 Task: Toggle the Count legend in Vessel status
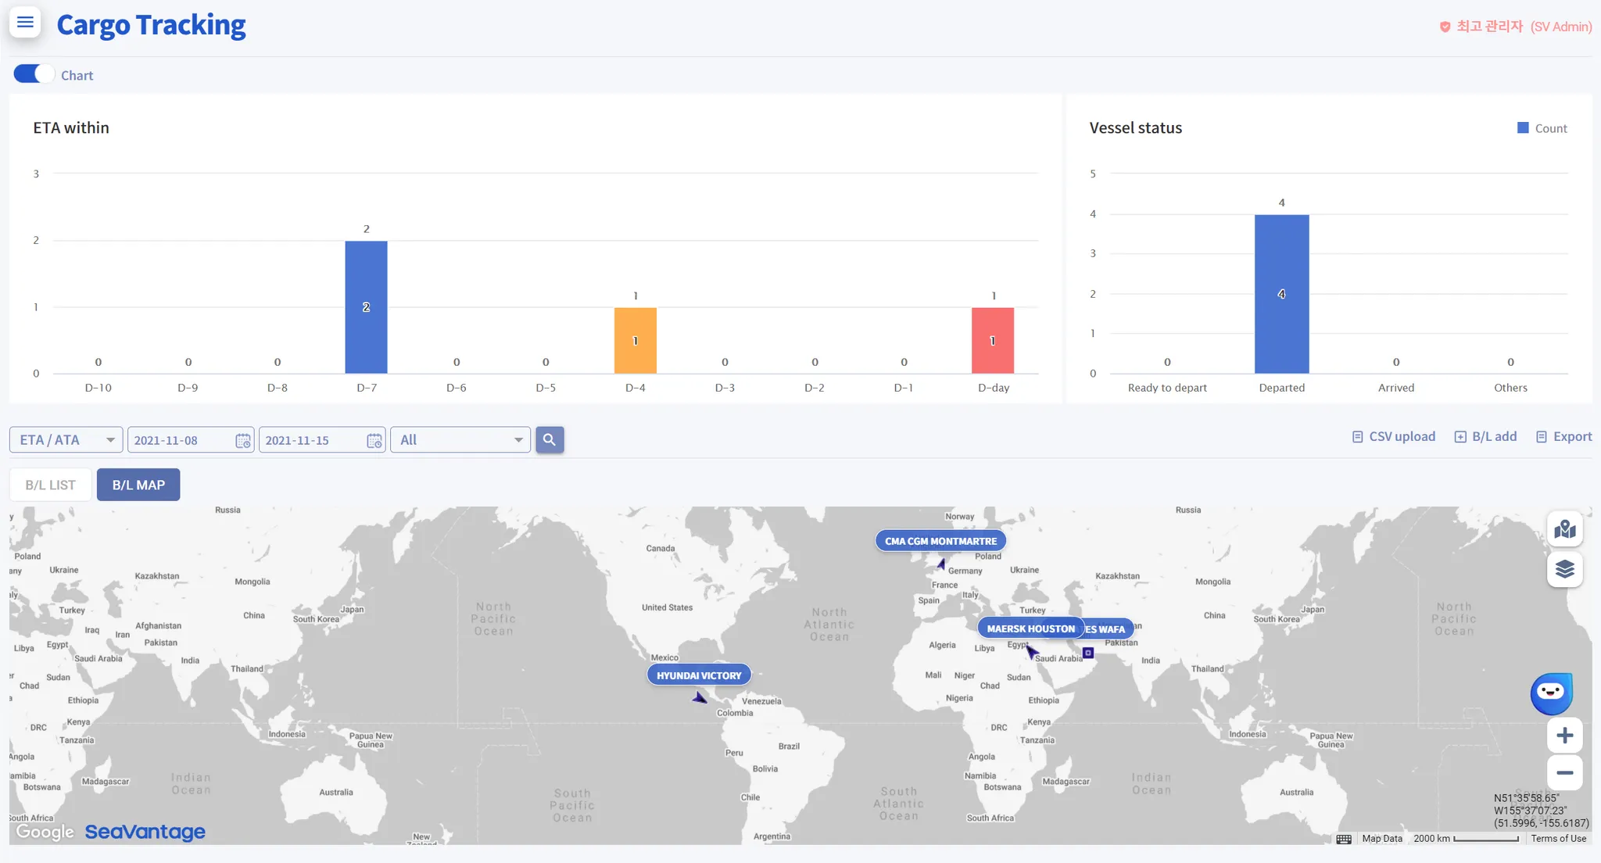[1542, 128]
